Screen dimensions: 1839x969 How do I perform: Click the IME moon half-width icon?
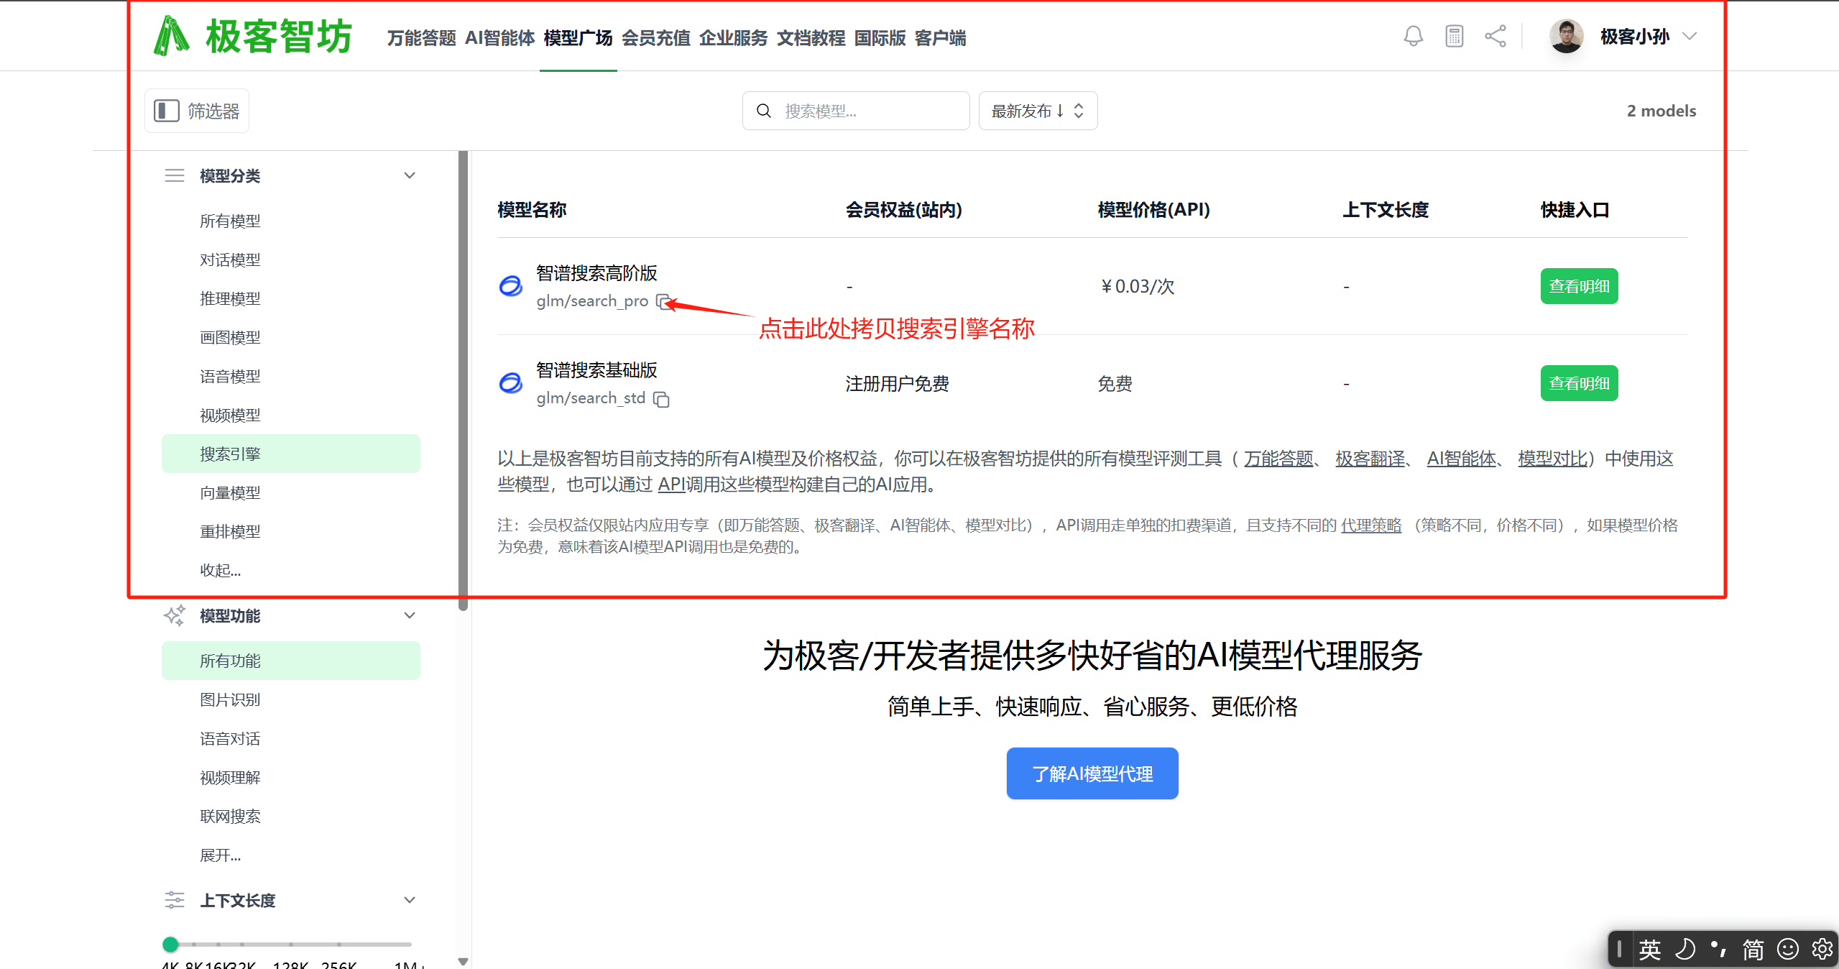(1684, 950)
